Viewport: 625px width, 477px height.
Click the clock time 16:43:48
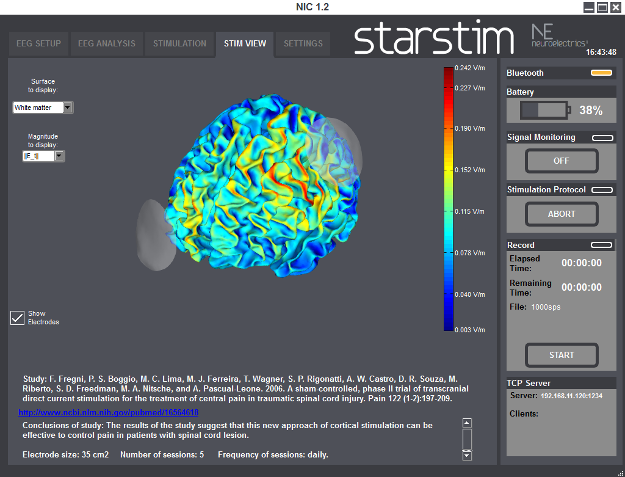[601, 53]
